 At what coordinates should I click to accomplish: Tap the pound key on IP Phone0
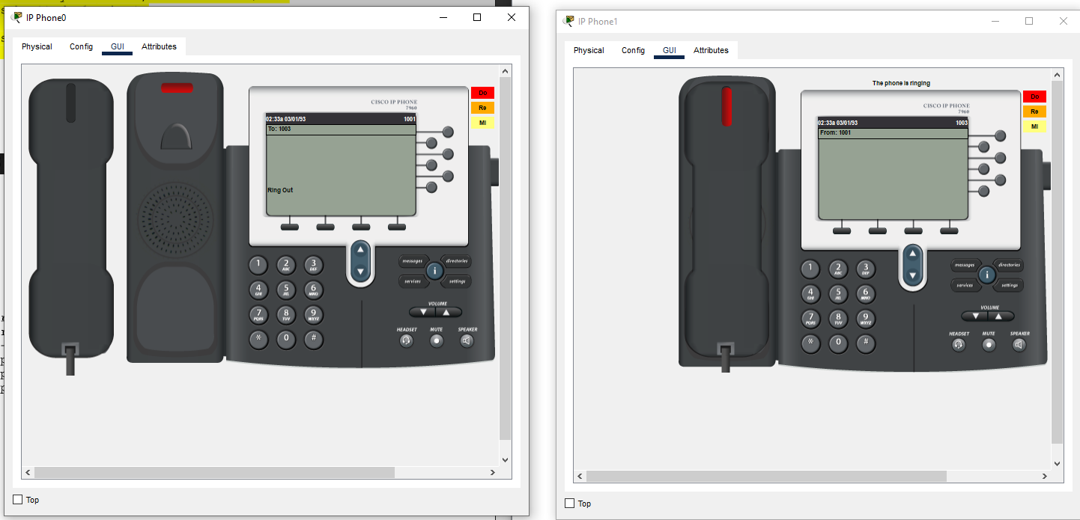tap(313, 339)
